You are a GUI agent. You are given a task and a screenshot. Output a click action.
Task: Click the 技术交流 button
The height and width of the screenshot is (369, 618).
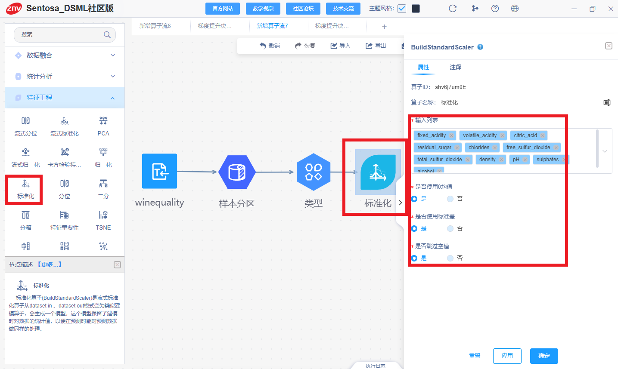point(343,9)
